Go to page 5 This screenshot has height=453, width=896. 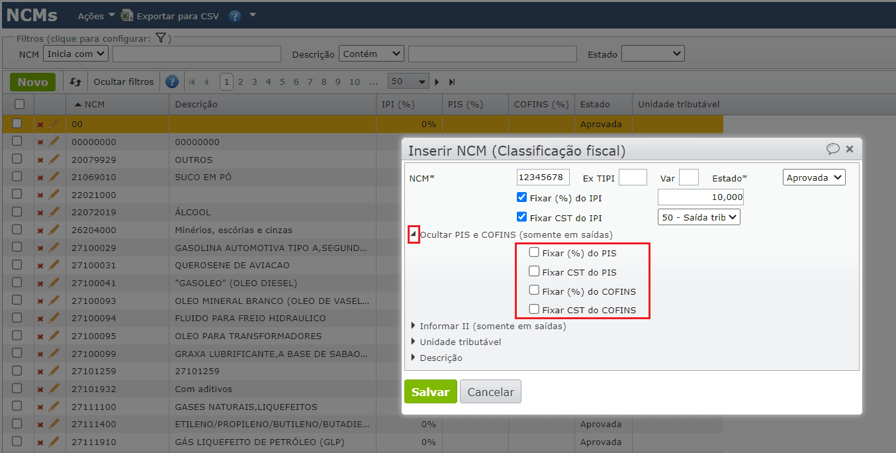click(x=282, y=82)
